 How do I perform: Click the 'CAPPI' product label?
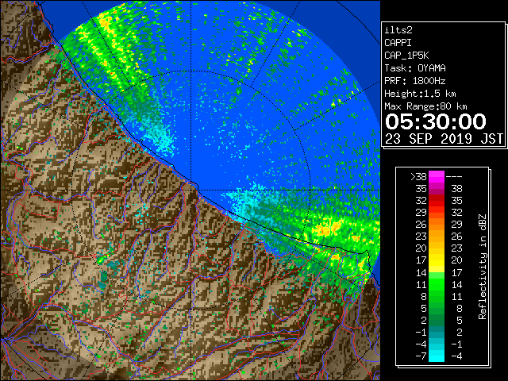tap(398, 43)
